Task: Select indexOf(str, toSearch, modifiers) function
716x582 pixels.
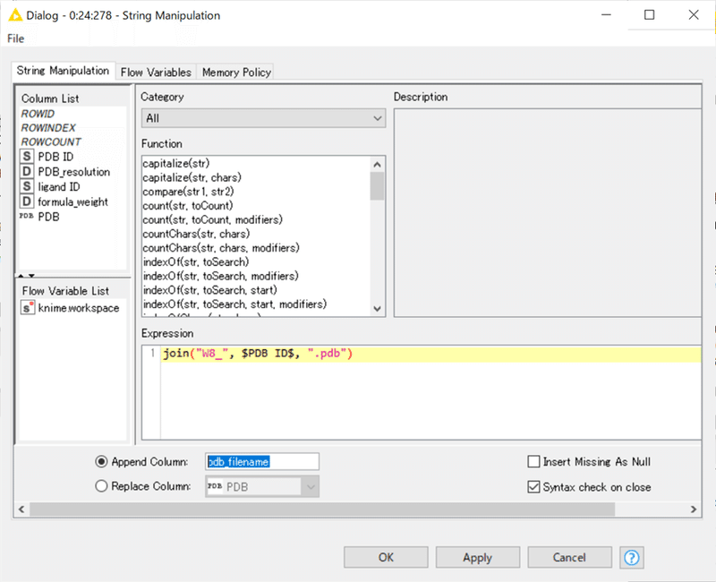Action: click(220, 277)
